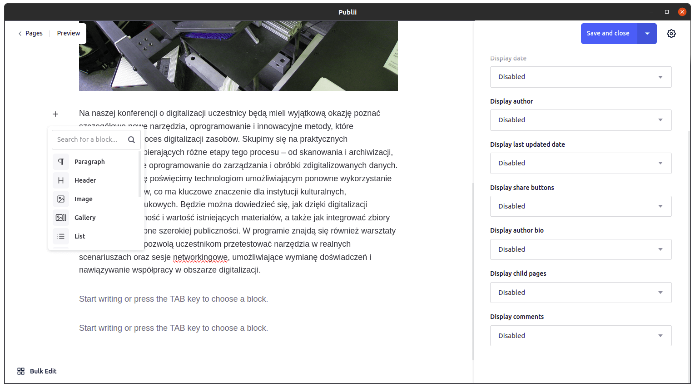Maximize the Publii window
The height and width of the screenshot is (388, 695).
(x=667, y=12)
